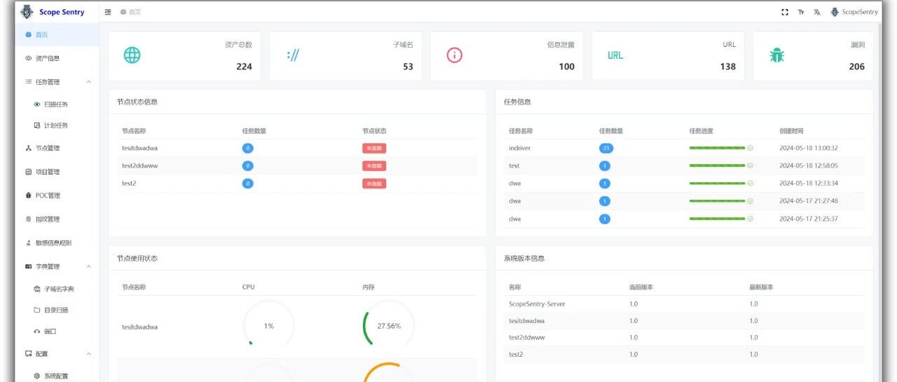Image resolution: width=897 pixels, height=382 pixels.
Task: Click the 创建时间 column header
Action: click(x=791, y=131)
